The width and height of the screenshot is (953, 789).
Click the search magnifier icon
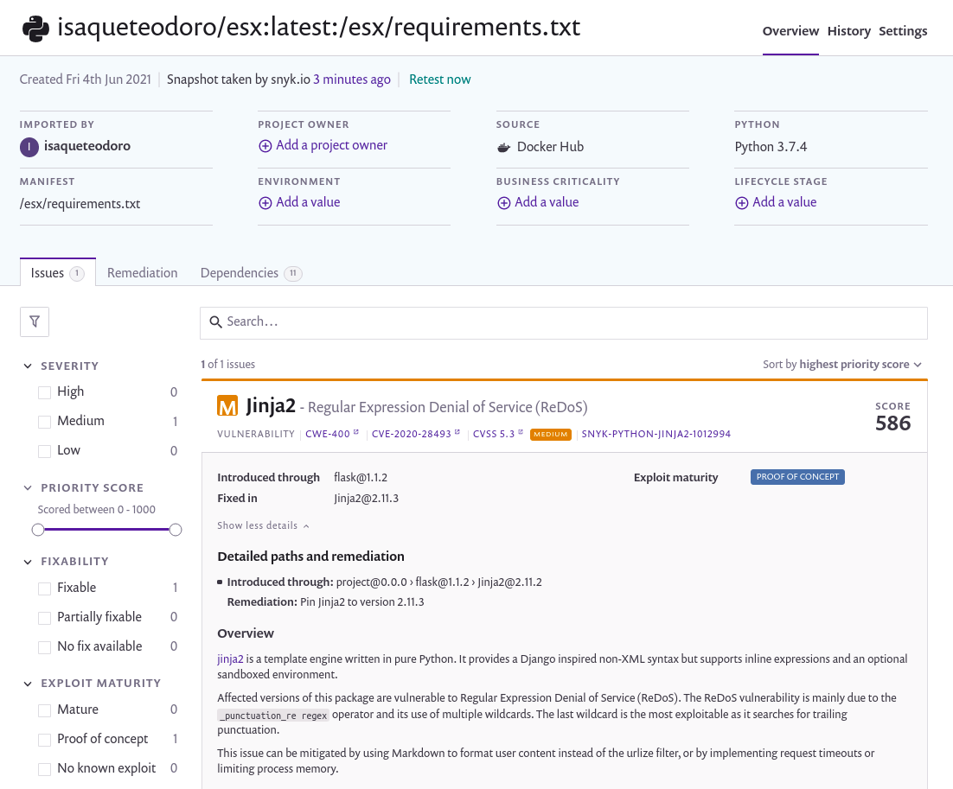click(x=215, y=322)
